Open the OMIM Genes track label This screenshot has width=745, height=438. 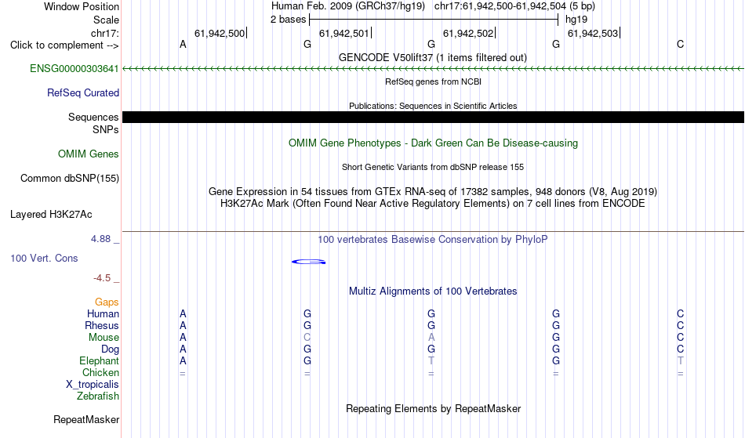(89, 154)
